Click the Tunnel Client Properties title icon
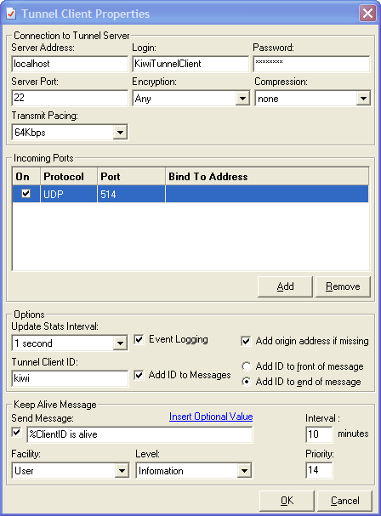 [x=11, y=14]
